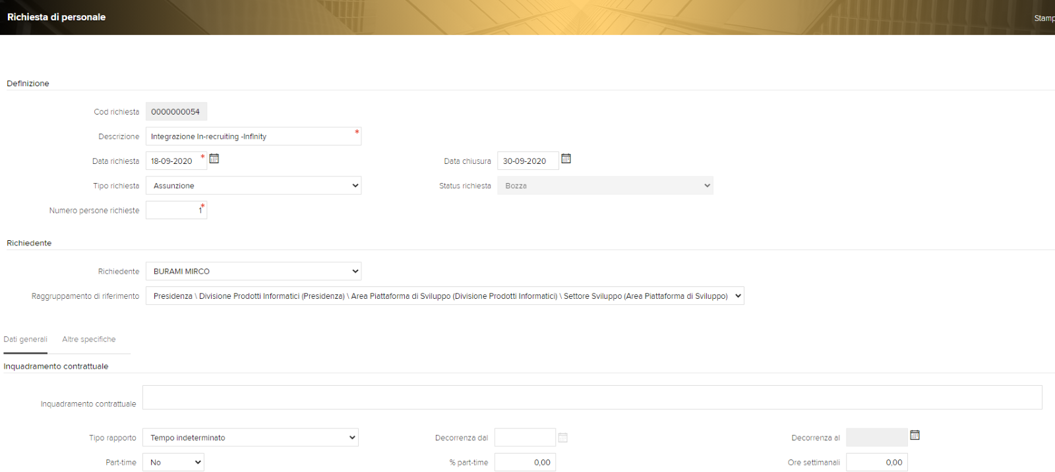The width and height of the screenshot is (1055, 472).
Task: Click the Data chiusura date field
Action: 528,161
